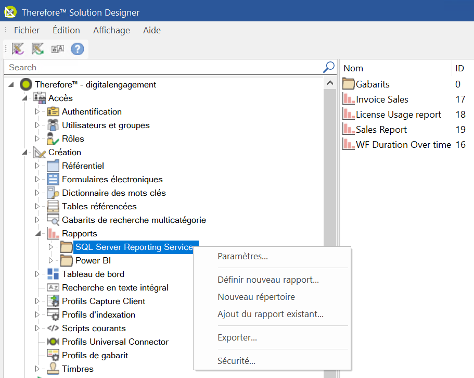This screenshot has width=474, height=378.
Task: Click the Scripts courants code icon
Action: [53, 328]
